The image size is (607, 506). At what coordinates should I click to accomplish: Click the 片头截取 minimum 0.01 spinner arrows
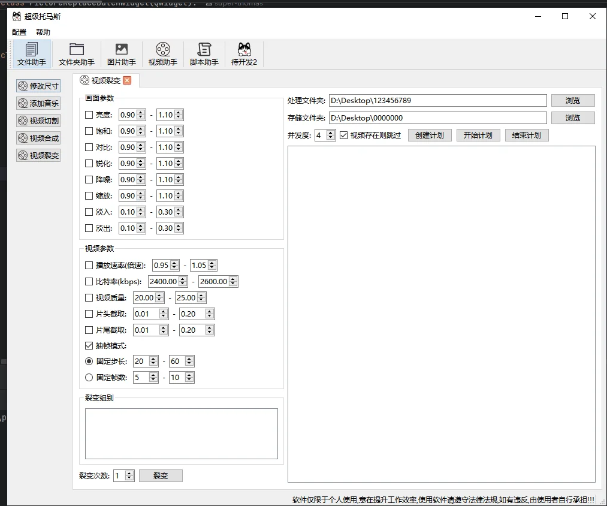click(164, 314)
